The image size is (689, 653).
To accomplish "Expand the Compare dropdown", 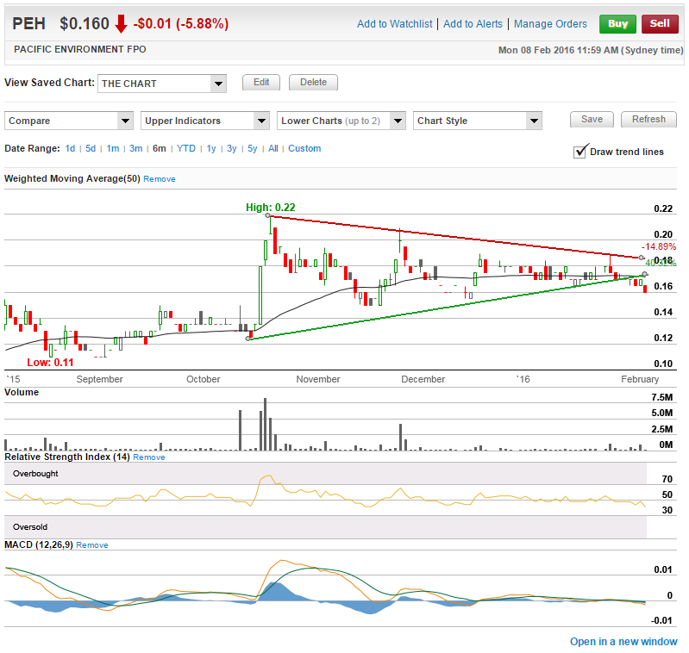I will pos(69,121).
